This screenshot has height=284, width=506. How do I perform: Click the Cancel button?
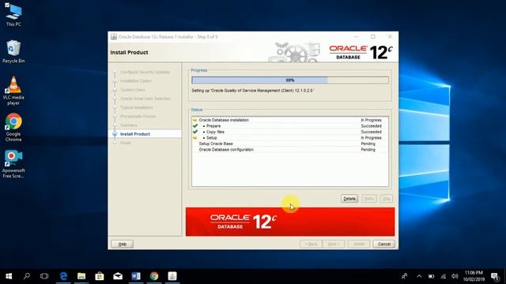point(383,244)
